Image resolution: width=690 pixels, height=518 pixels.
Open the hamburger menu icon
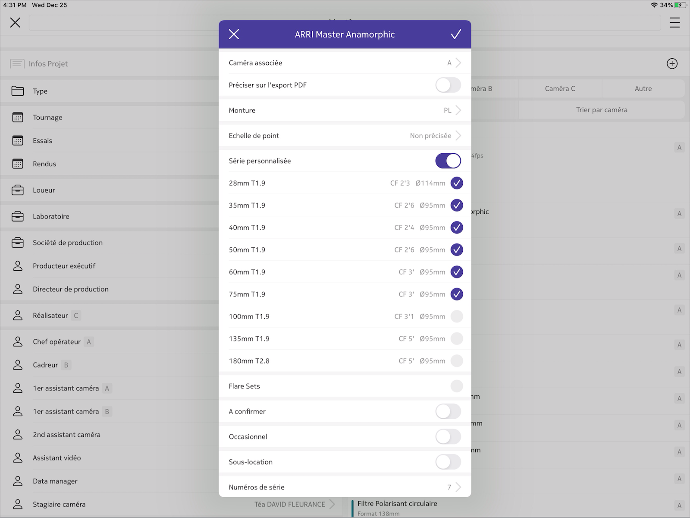(x=674, y=22)
